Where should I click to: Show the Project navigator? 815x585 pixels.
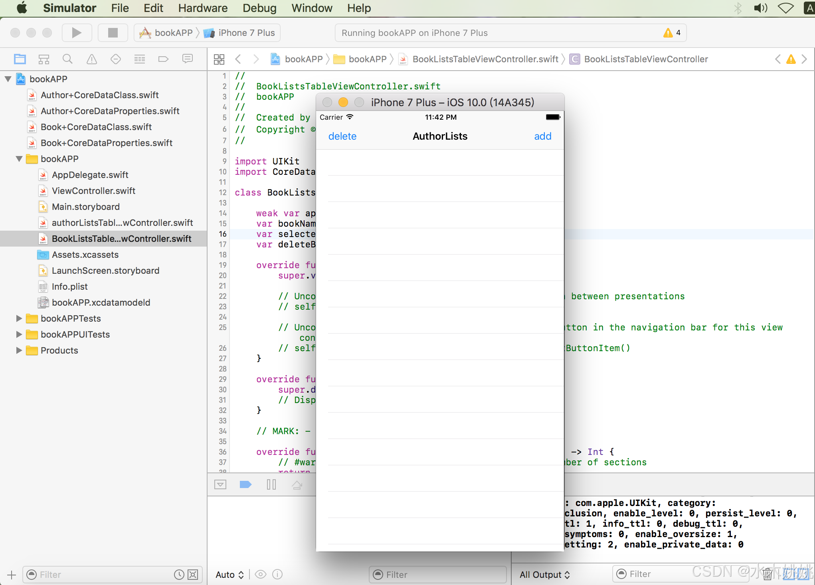[20, 59]
